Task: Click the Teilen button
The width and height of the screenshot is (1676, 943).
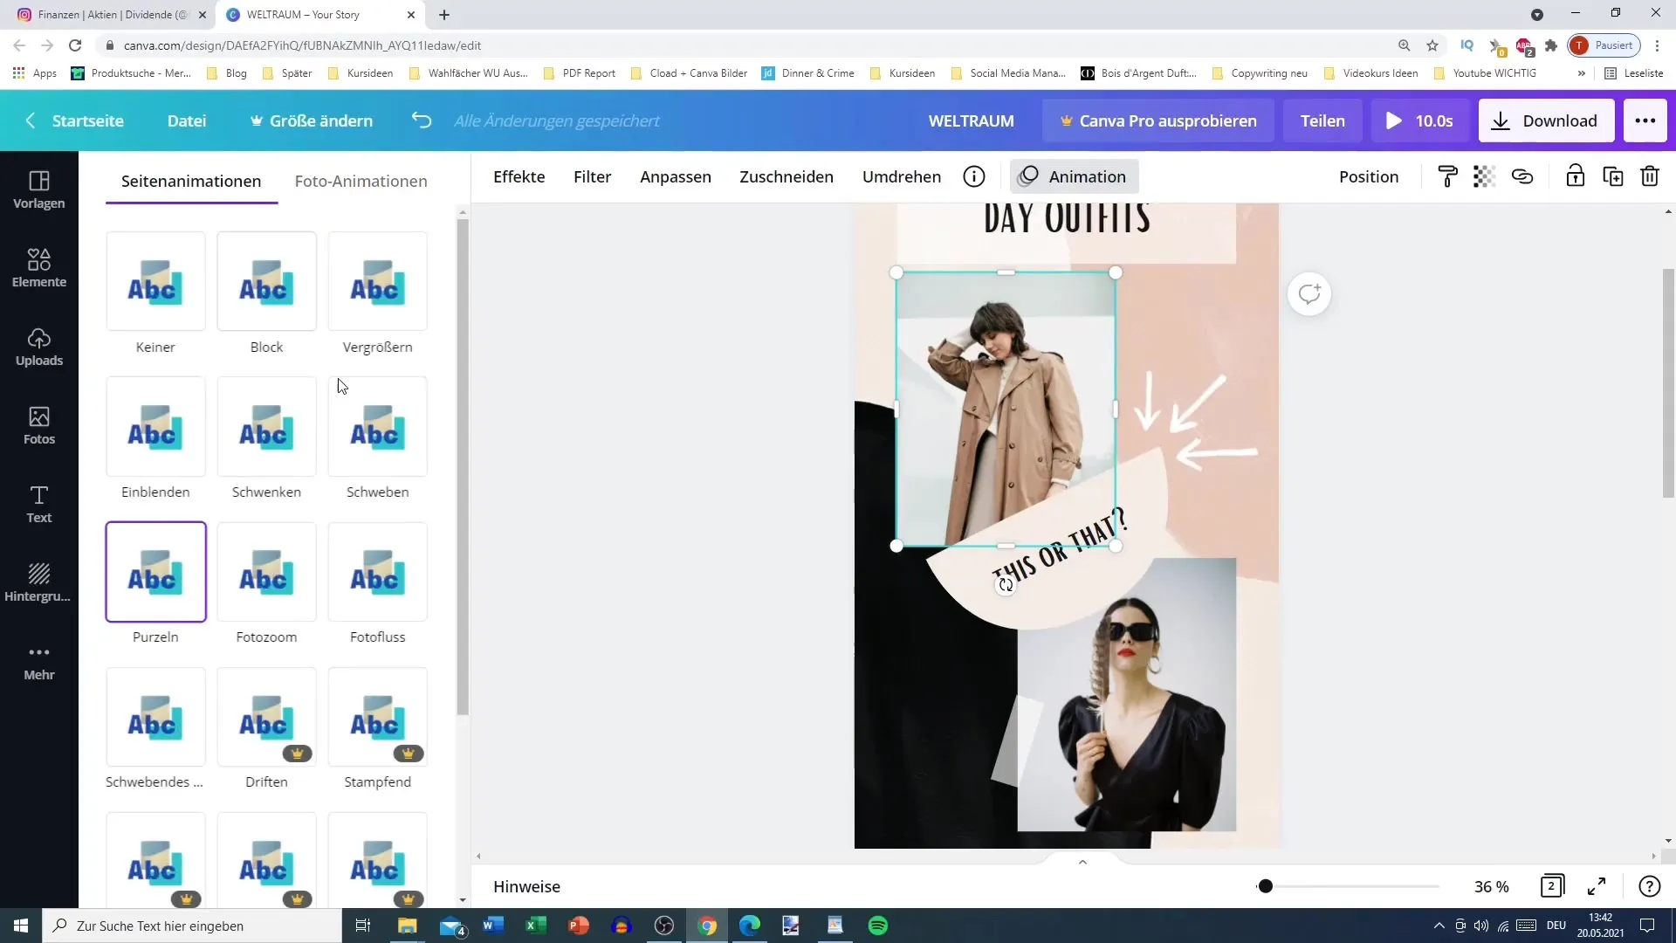Action: coord(1322,120)
